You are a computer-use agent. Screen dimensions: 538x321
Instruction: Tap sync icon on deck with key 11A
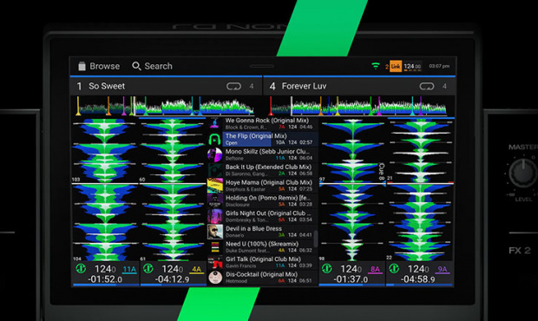pyautogui.click(x=81, y=268)
